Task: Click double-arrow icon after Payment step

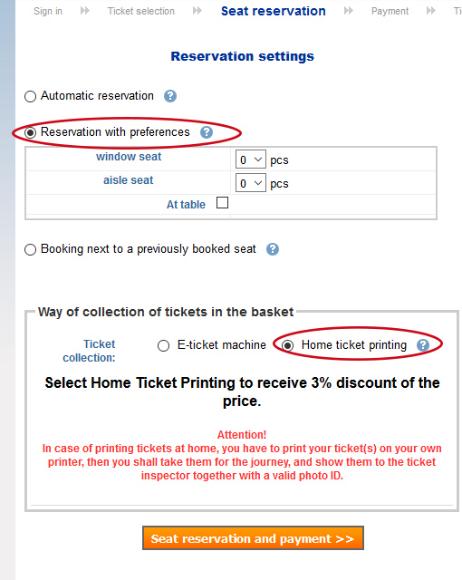Action: [430, 11]
